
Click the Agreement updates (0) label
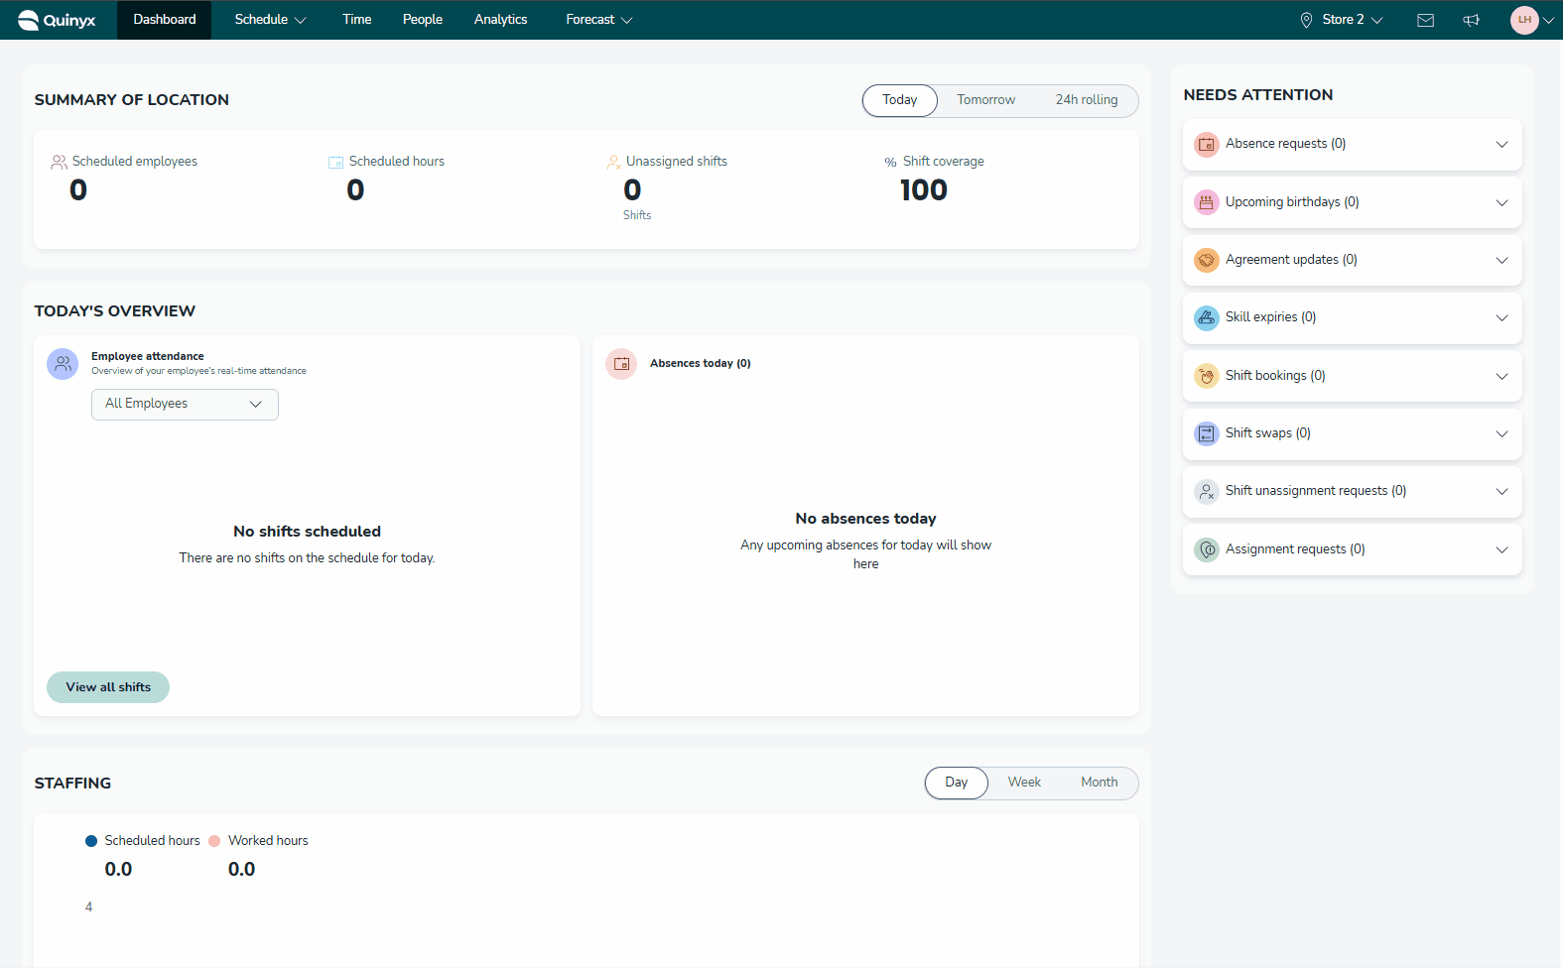[x=1291, y=260]
